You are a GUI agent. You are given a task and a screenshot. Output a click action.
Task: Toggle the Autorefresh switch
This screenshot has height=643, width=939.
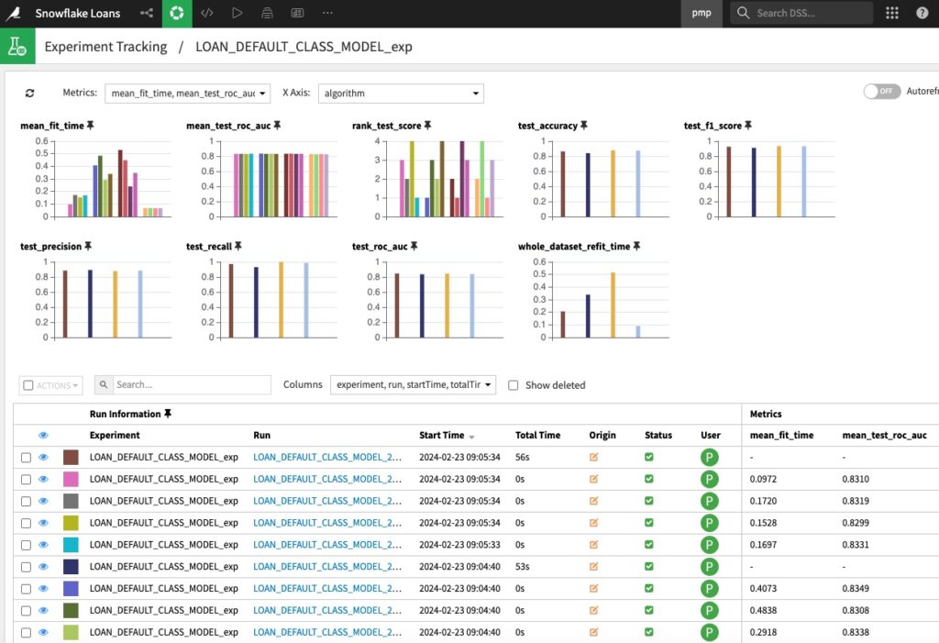tap(881, 92)
